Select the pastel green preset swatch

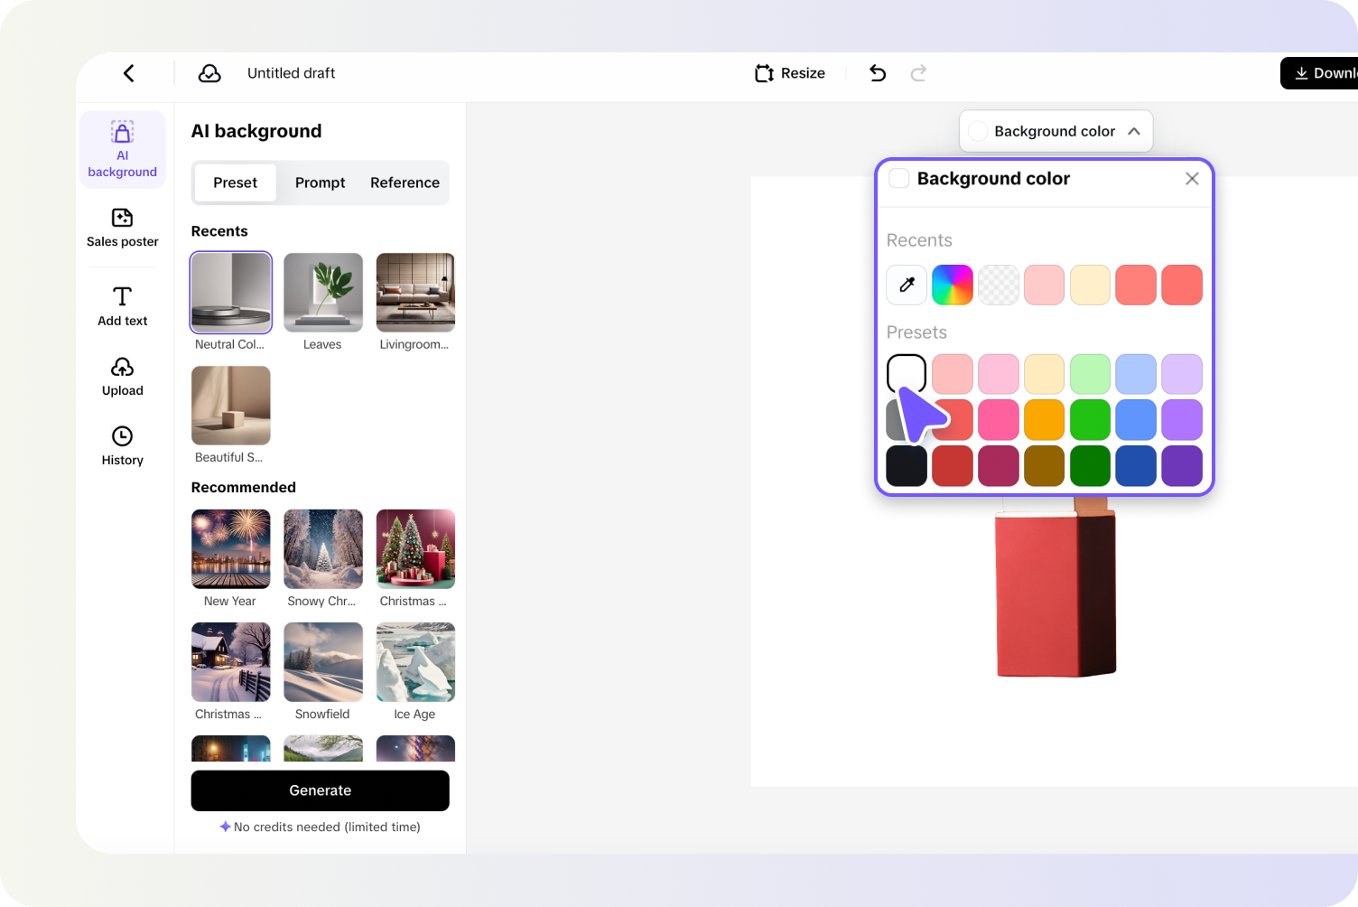click(1091, 374)
